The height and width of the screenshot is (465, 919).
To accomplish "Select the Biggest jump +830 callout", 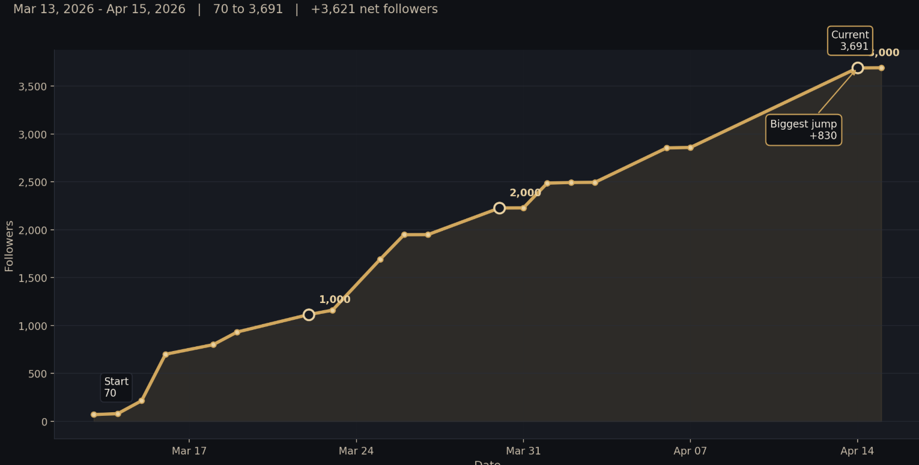I will coord(804,130).
